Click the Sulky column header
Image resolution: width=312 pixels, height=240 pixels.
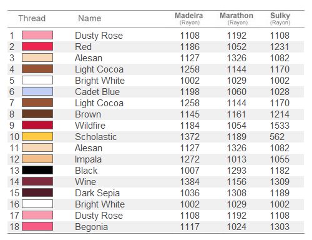tap(280, 18)
